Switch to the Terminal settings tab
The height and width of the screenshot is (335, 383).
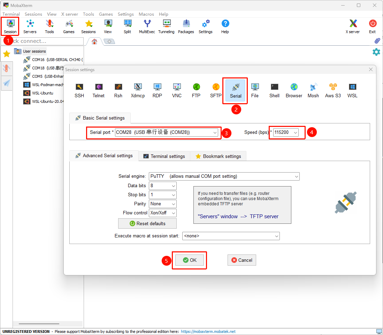[x=164, y=156]
